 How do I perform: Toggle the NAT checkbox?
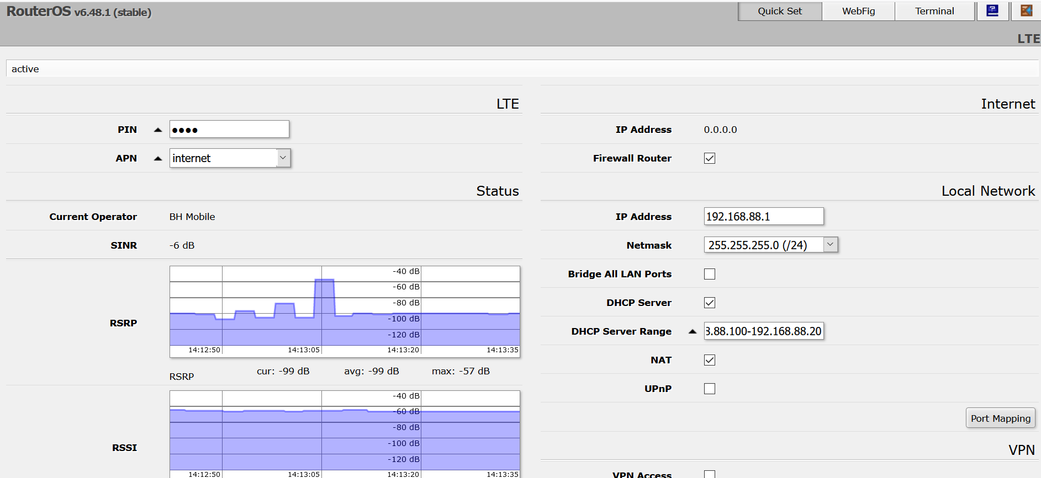point(710,360)
